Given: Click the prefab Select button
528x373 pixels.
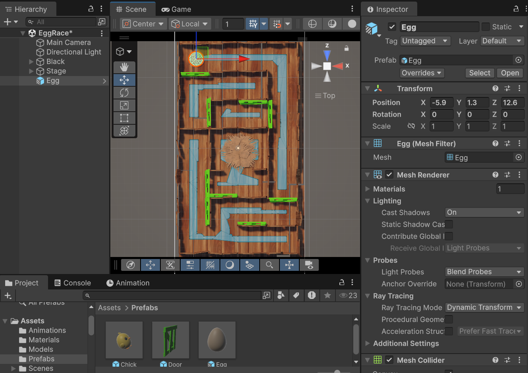Looking at the screenshot, I should [x=480, y=73].
